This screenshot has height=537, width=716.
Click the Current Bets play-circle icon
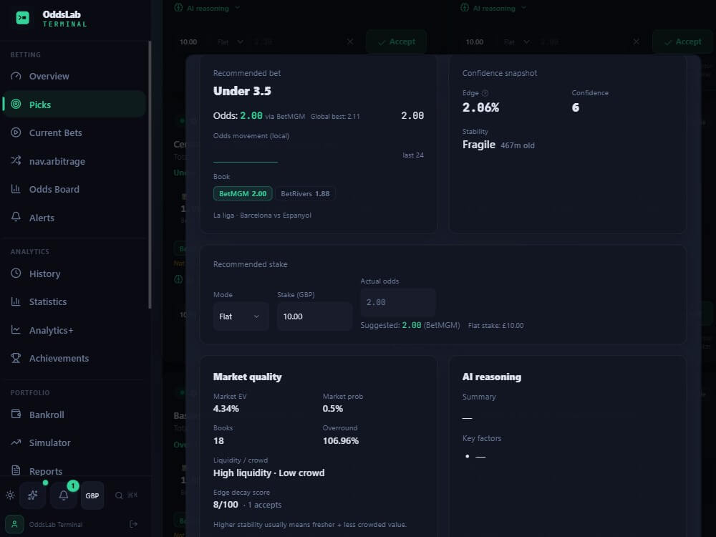(16, 132)
